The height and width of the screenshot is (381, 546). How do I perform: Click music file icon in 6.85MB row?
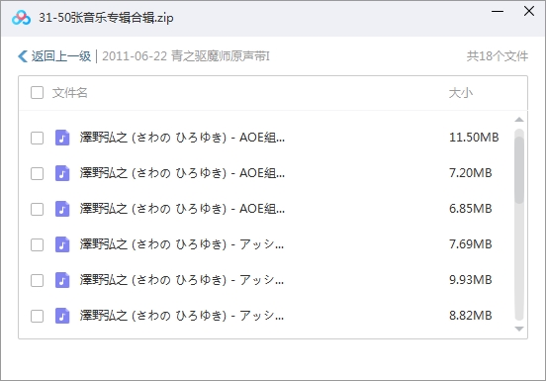[62, 209]
